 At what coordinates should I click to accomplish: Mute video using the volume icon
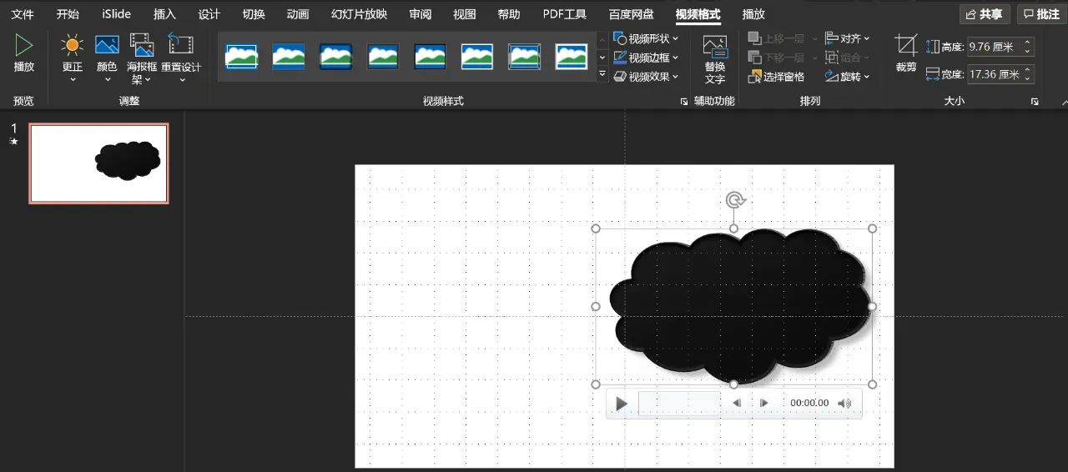[844, 404]
